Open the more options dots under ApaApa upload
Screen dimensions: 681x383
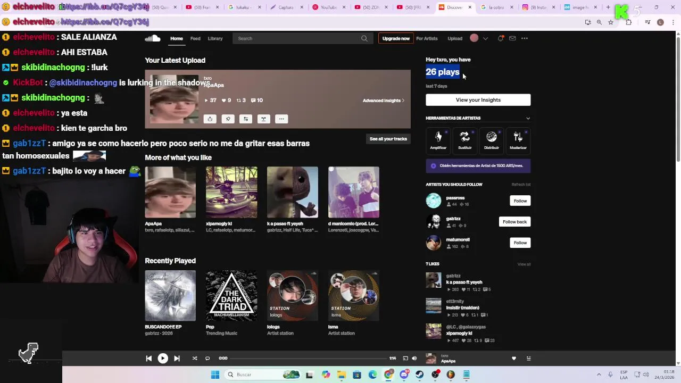click(281, 119)
